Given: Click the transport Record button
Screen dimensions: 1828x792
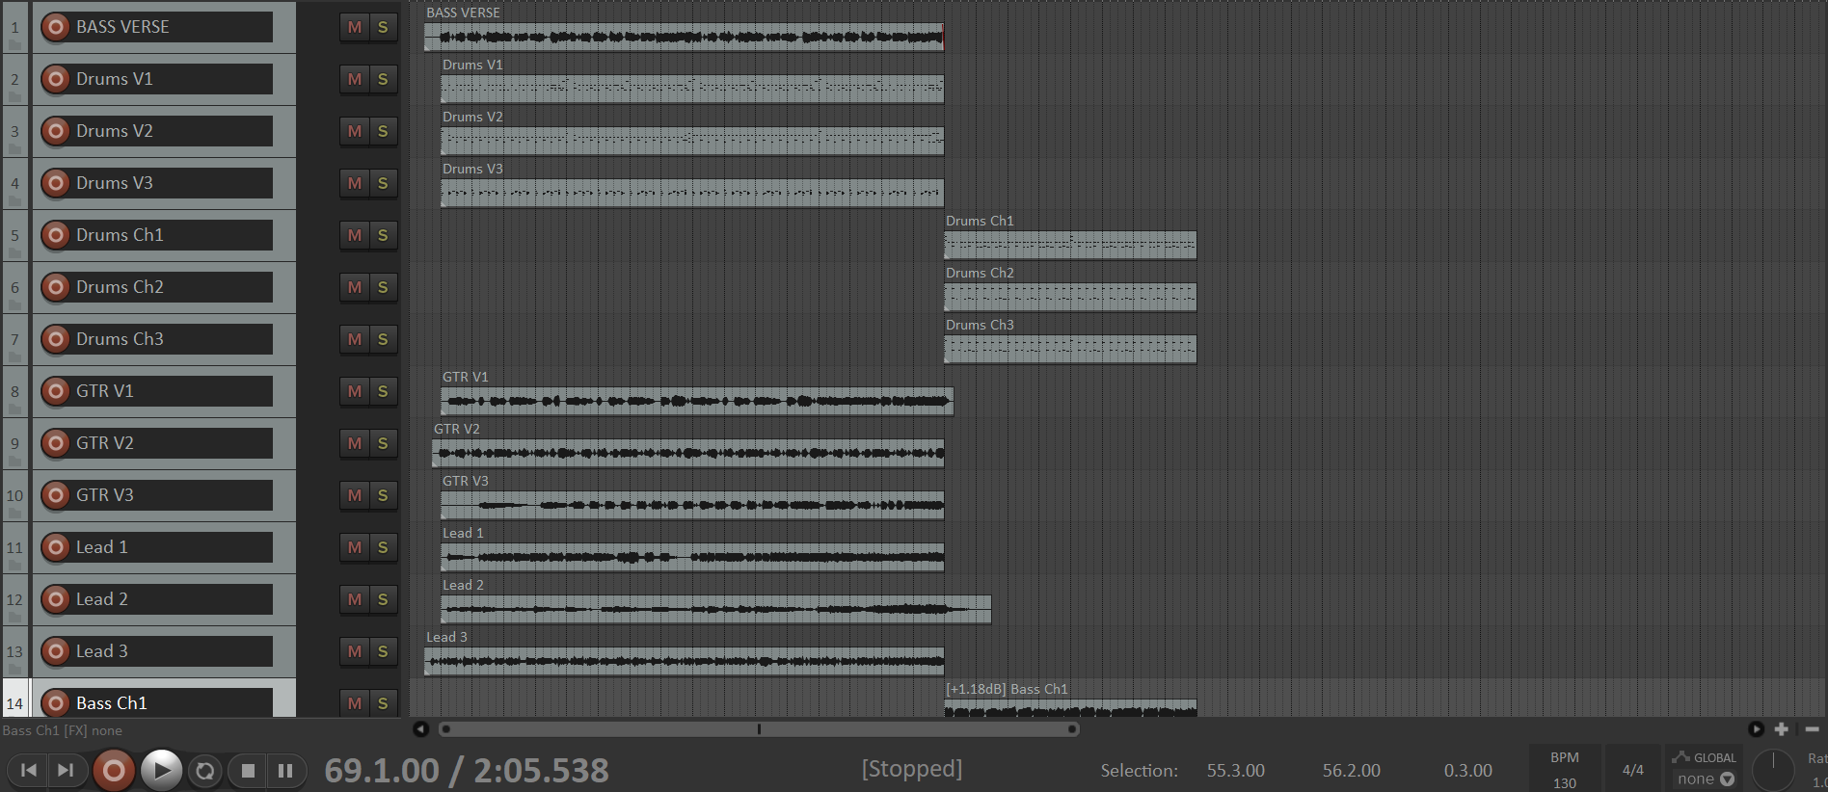Looking at the screenshot, I should pyautogui.click(x=114, y=770).
